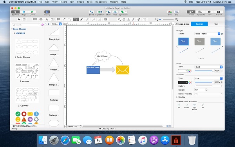Select the hand pan tool

(124, 19)
